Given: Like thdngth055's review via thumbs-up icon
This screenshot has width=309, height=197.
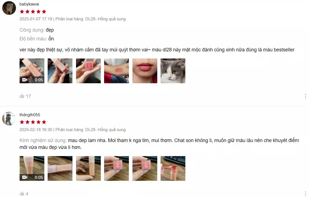Looking at the screenshot, I should [x=22, y=194].
